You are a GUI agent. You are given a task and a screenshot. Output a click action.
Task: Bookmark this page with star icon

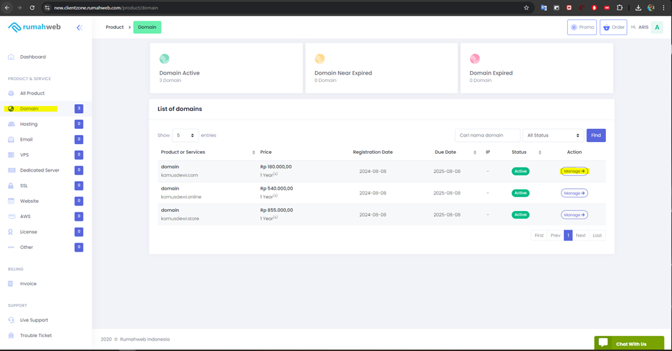click(x=527, y=8)
